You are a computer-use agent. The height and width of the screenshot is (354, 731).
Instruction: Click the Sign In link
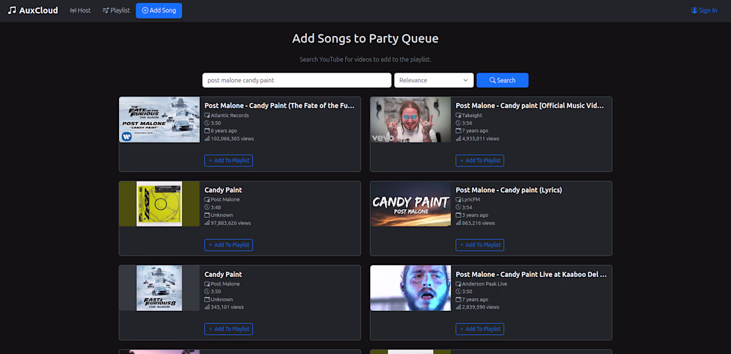point(704,11)
